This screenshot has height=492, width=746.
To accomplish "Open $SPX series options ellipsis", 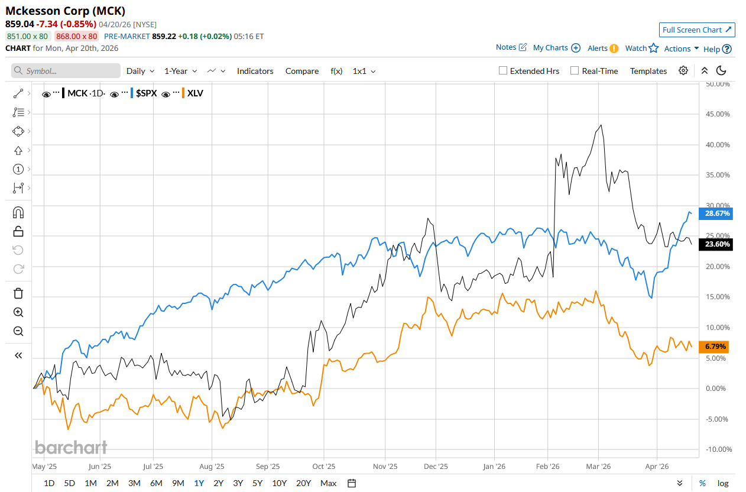I will (125, 93).
